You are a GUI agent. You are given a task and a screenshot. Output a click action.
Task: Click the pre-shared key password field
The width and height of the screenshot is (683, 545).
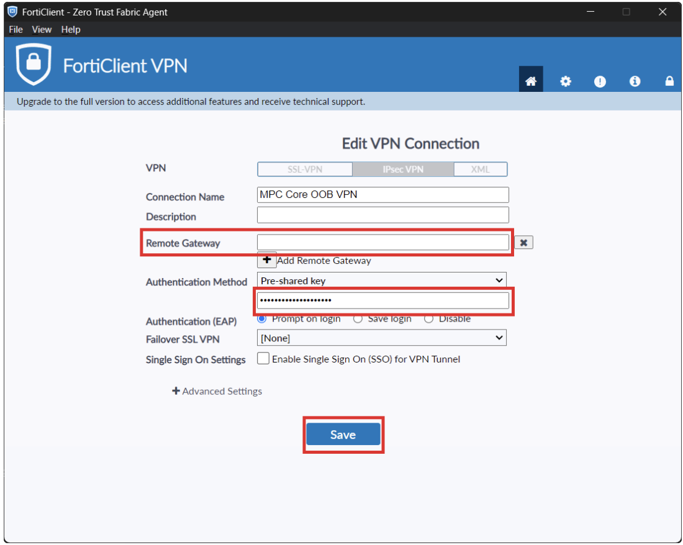click(383, 300)
